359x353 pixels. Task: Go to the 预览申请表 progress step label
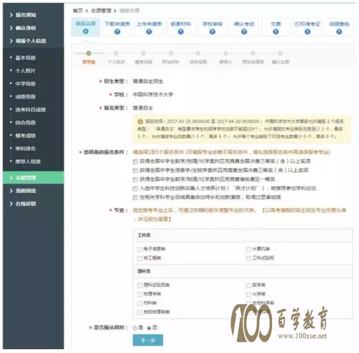(x=253, y=62)
